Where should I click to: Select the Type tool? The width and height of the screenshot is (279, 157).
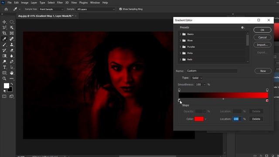coord(4,67)
